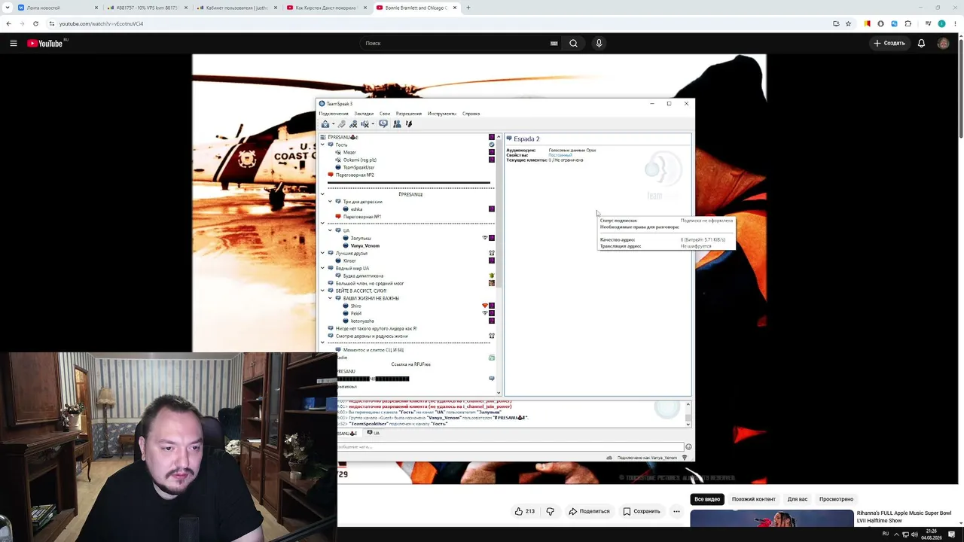Image resolution: width=964 pixels, height=542 pixels.
Task: Collapse the Лучшие друзья channel
Action: (322, 253)
